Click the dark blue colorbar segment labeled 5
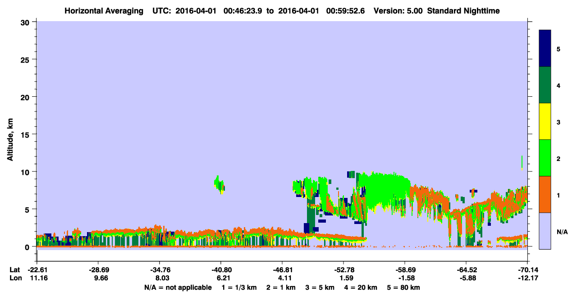The image size is (586, 300). 545,49
